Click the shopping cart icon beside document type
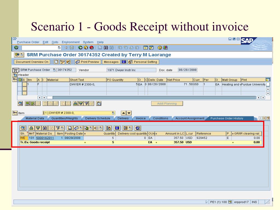Viewport: 280px width, 210px height. [x=16, y=70]
